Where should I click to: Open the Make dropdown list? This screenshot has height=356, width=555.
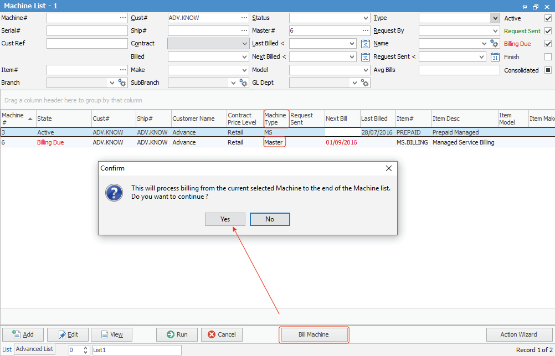[x=245, y=70]
